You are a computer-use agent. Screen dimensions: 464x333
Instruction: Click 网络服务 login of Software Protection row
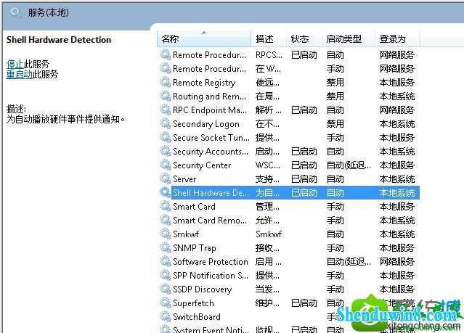pos(397,262)
